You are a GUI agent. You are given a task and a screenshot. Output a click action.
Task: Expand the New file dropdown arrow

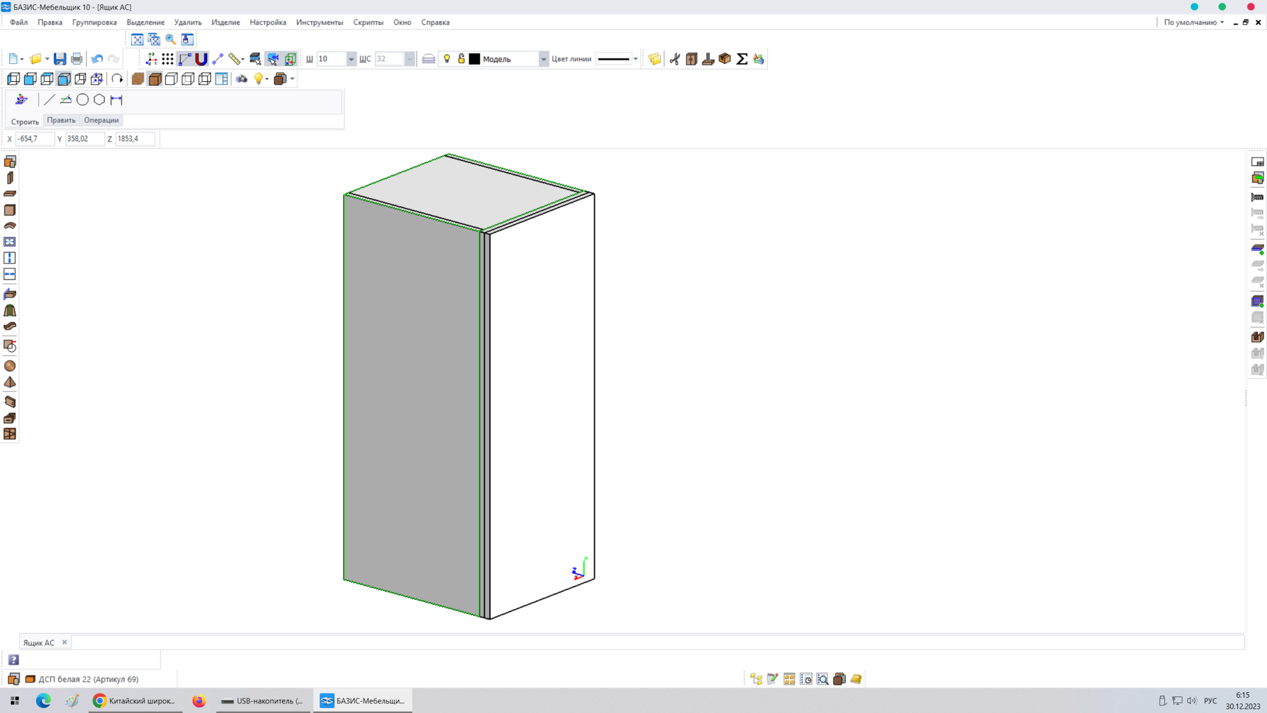[22, 59]
